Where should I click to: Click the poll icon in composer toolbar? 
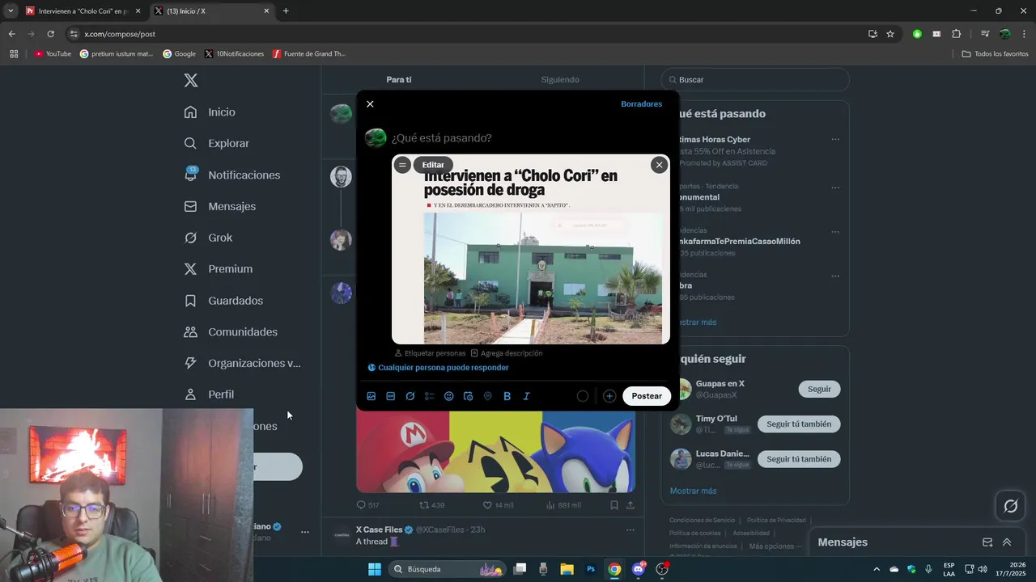coord(430,396)
